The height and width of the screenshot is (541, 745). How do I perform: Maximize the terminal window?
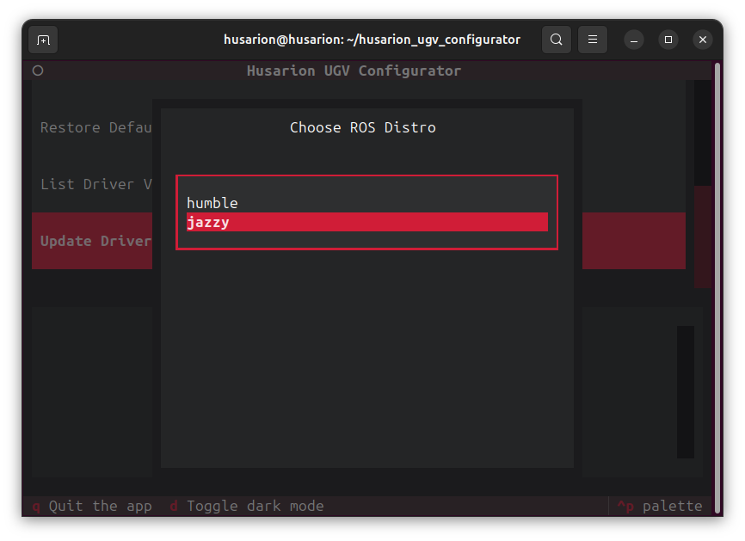(x=668, y=40)
